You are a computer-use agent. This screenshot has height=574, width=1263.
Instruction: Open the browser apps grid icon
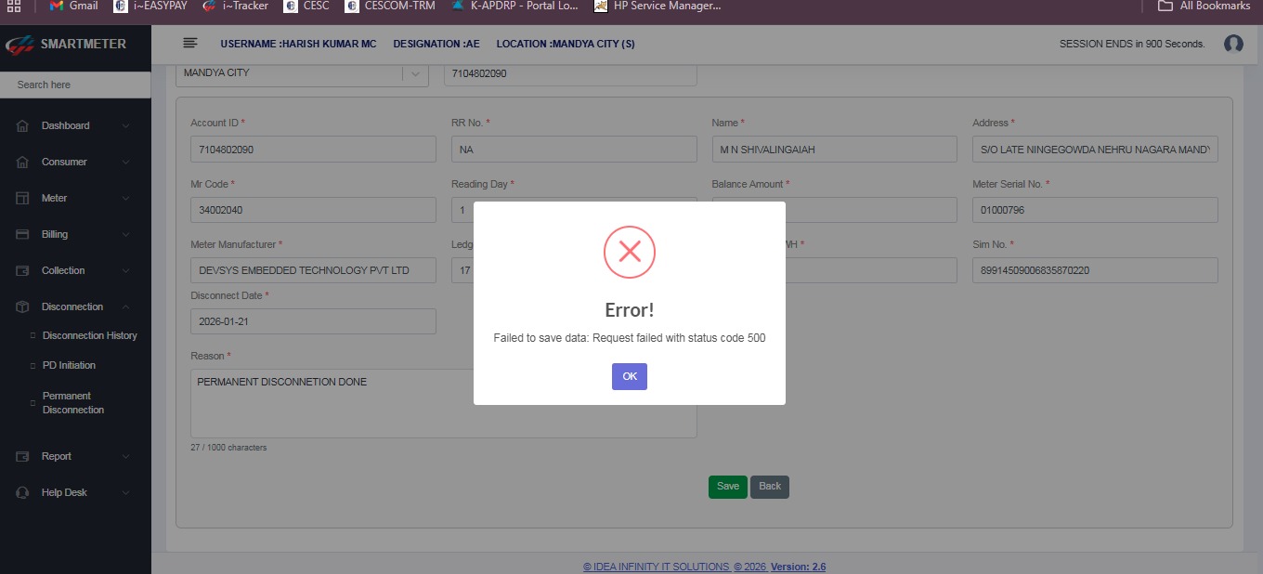13,6
